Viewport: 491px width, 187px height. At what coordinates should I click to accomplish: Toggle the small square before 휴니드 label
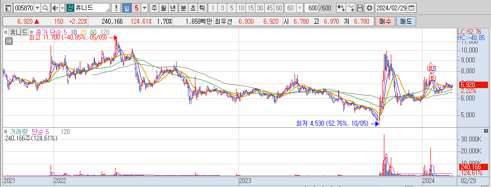tap(5, 32)
